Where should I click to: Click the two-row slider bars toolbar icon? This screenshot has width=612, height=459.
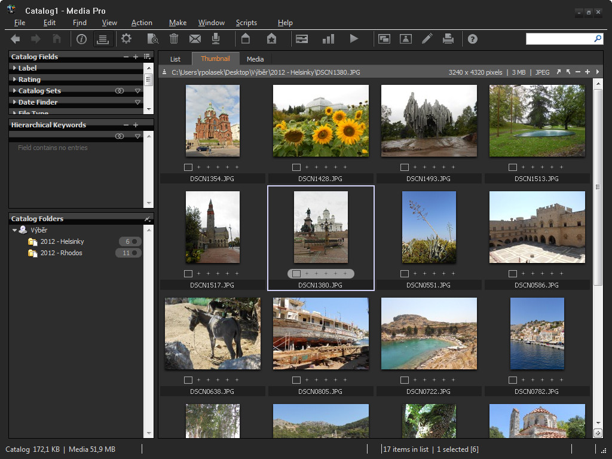pyautogui.click(x=302, y=39)
